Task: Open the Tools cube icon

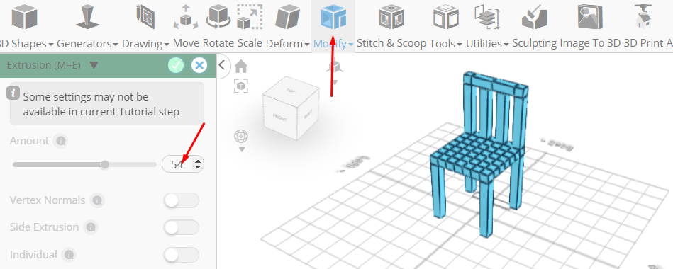Action: [446, 17]
